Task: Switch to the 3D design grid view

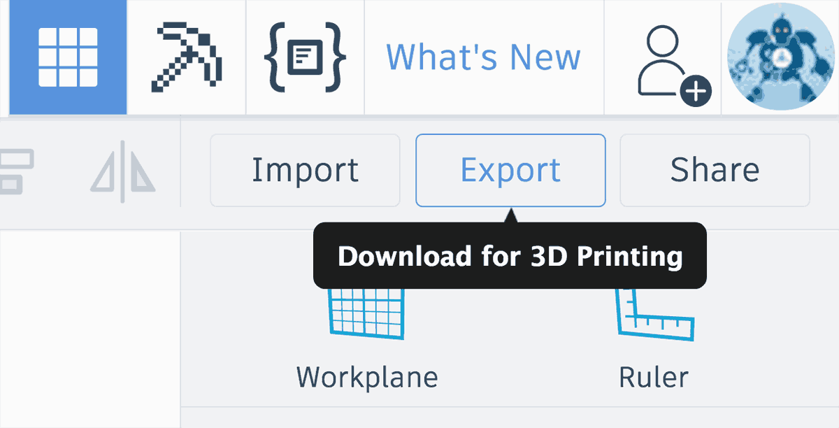Action: tap(68, 57)
